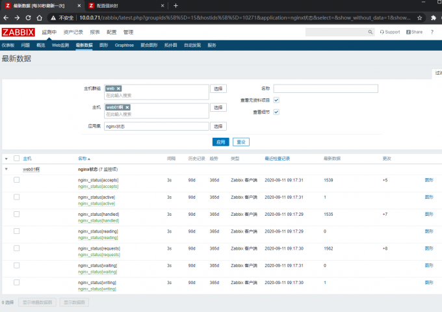The image size is (442, 312).
Task: Remove the web01 host tag
Action: pyautogui.click(x=127, y=107)
